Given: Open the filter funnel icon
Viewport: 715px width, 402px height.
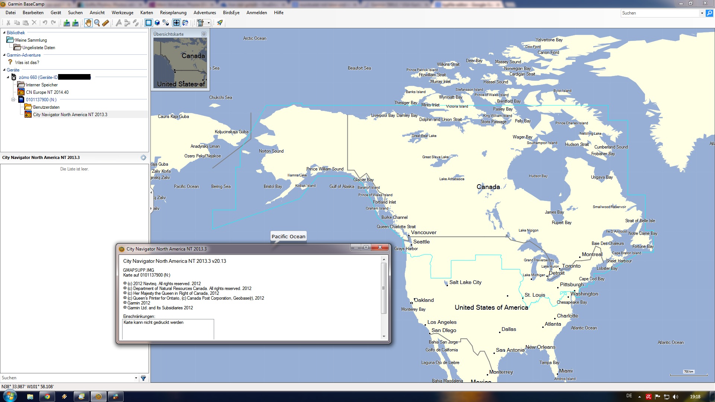Looking at the screenshot, I should coord(143,378).
